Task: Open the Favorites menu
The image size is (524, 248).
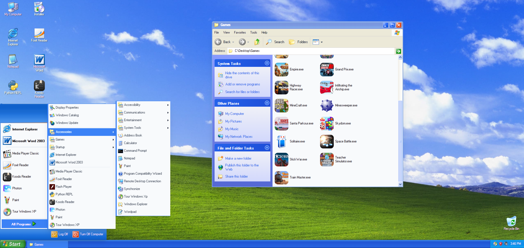Action: coord(240,32)
